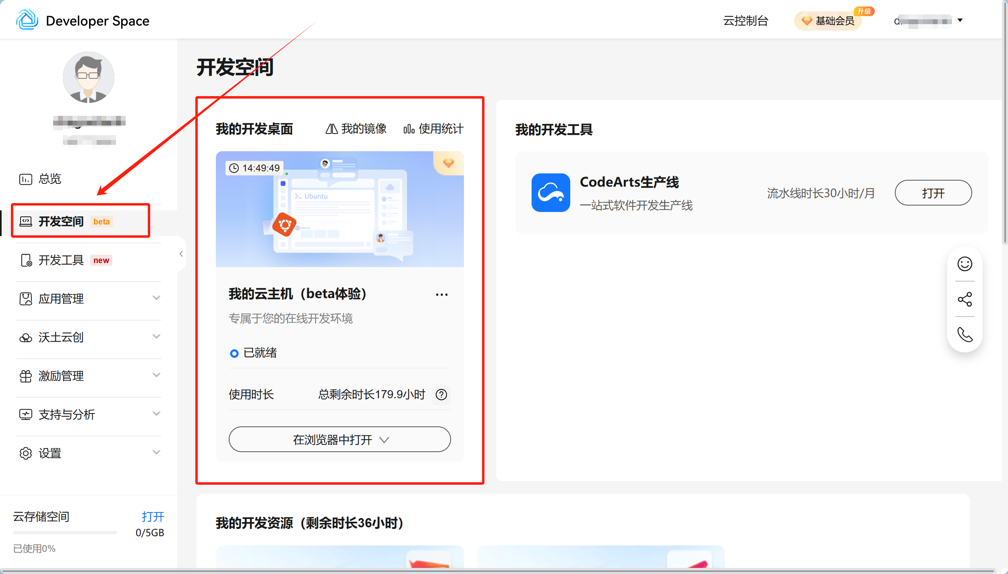Click the Ubuntu cloud desktop thumbnail

point(339,209)
